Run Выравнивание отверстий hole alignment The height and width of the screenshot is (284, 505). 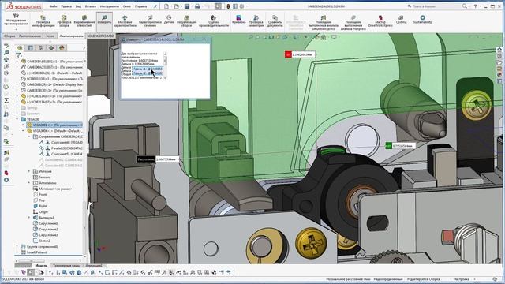pyautogui.click(x=84, y=21)
